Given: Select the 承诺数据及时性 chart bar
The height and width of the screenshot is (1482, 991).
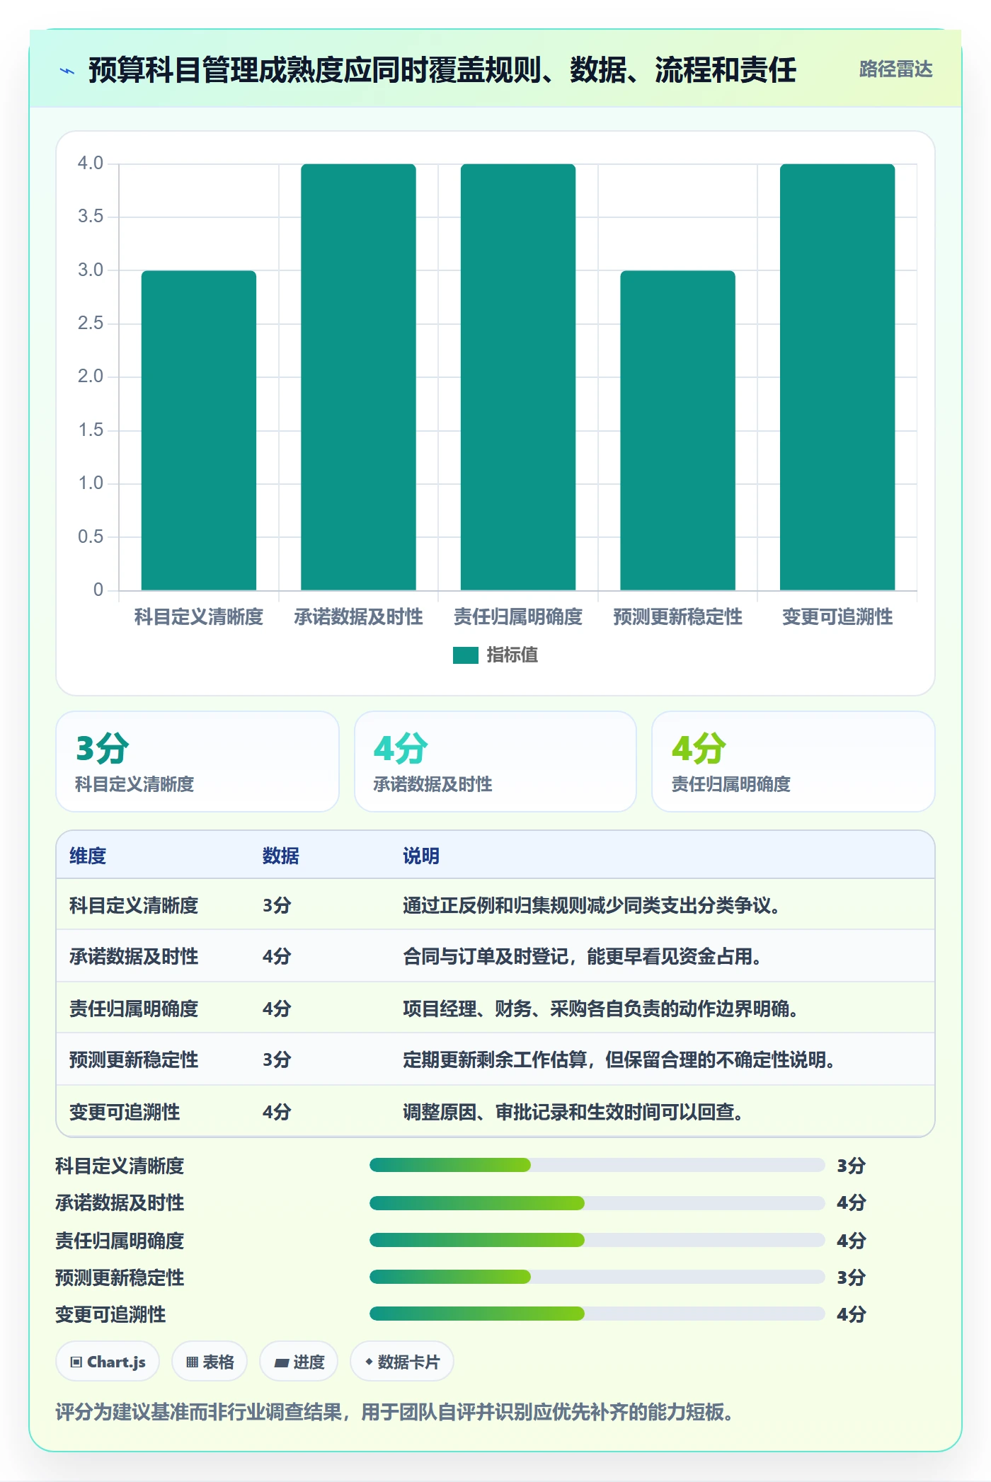Looking at the screenshot, I should [x=358, y=377].
